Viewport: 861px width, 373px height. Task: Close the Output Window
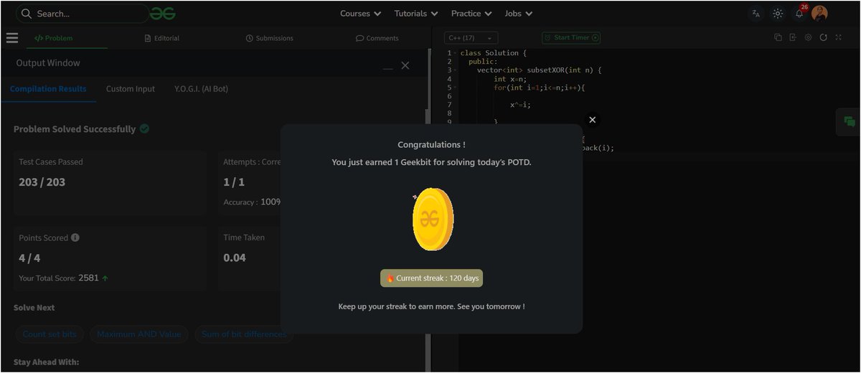pos(405,65)
